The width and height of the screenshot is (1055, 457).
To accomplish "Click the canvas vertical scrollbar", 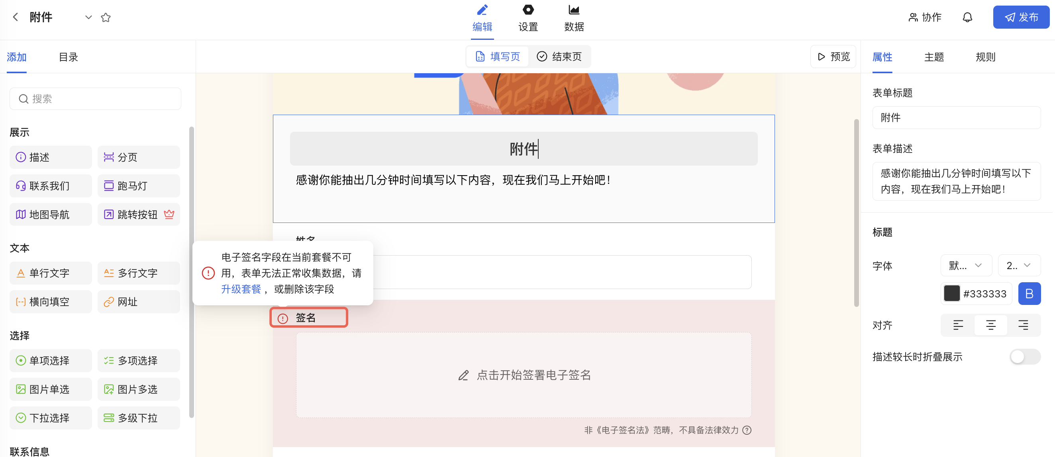I will (856, 213).
